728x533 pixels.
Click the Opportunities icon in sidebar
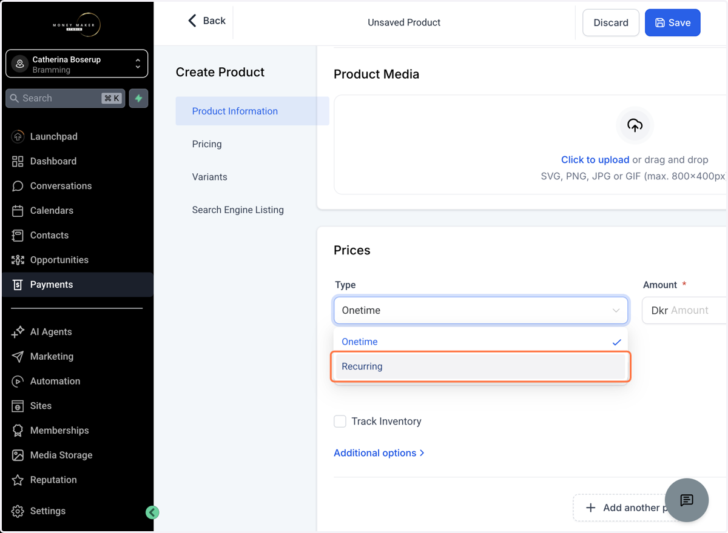pos(18,260)
